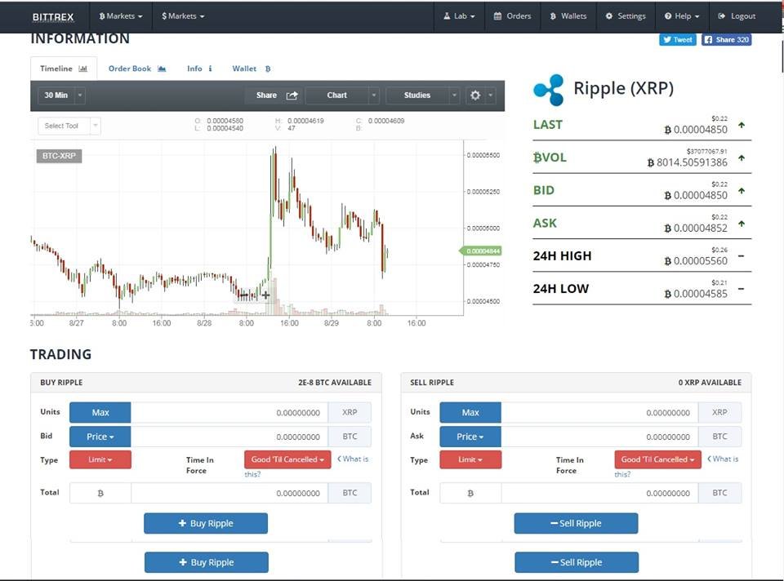
Task: Click the Bitcoin symbol in Buy Ripple Total row
Action: pyautogui.click(x=100, y=493)
